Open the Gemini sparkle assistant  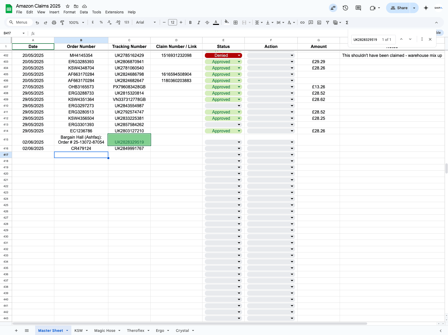point(426,8)
